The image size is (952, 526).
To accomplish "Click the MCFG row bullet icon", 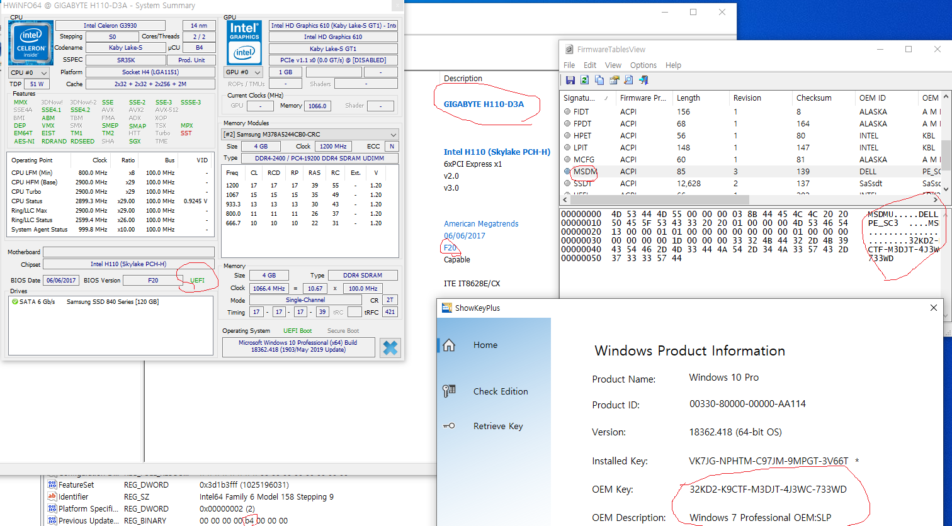I will point(567,159).
